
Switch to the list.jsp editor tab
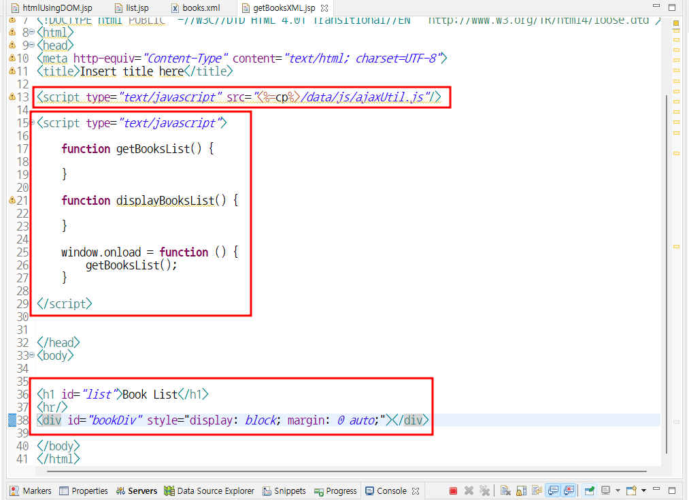(x=132, y=8)
